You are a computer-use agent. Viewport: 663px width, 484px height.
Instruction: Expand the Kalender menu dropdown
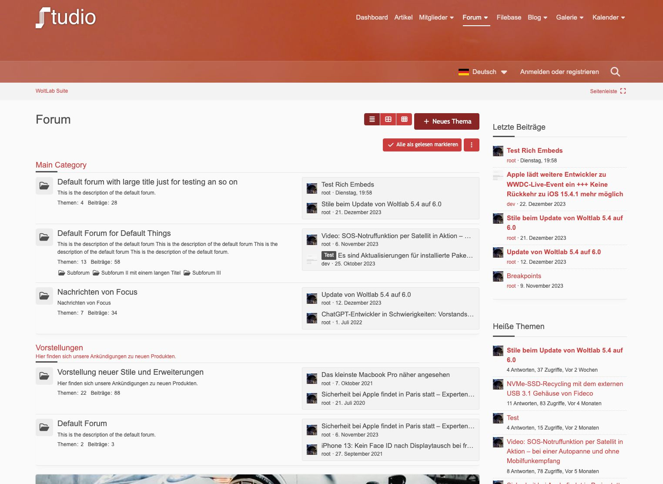tap(609, 17)
